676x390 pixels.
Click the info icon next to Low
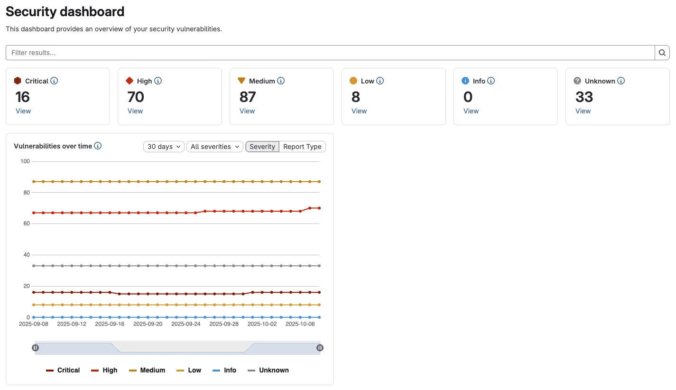380,81
